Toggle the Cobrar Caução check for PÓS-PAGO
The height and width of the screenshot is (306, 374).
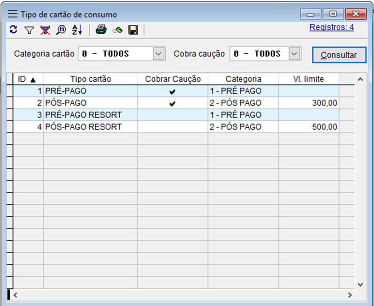(x=172, y=103)
